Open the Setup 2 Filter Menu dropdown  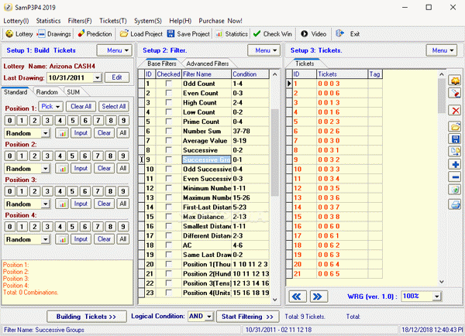coord(264,50)
